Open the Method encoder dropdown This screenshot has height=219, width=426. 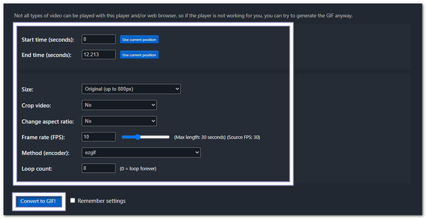[x=141, y=153]
